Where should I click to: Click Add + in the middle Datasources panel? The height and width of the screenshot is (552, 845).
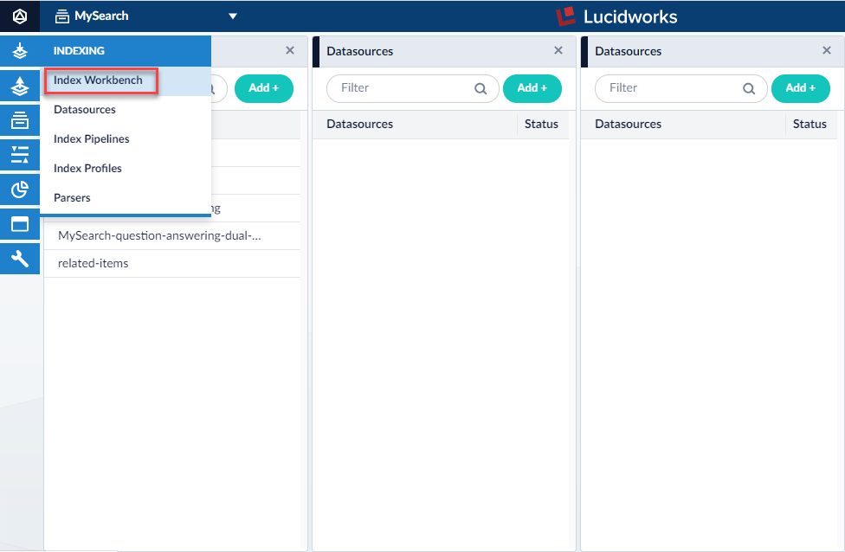tap(532, 88)
